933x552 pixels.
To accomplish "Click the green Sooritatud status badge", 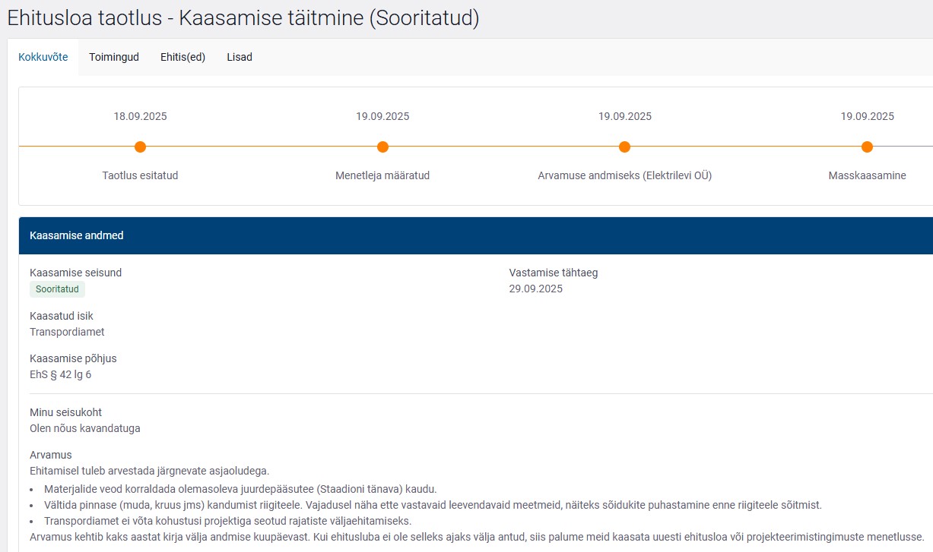I will tap(58, 289).
